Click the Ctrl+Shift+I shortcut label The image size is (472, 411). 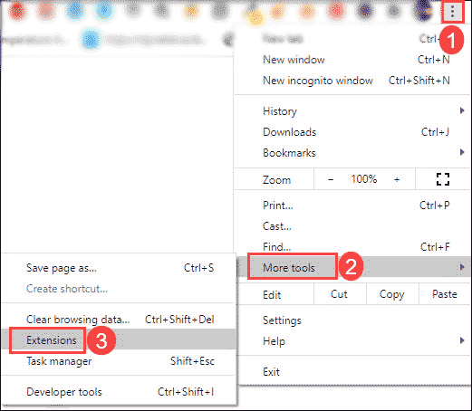[186, 392]
